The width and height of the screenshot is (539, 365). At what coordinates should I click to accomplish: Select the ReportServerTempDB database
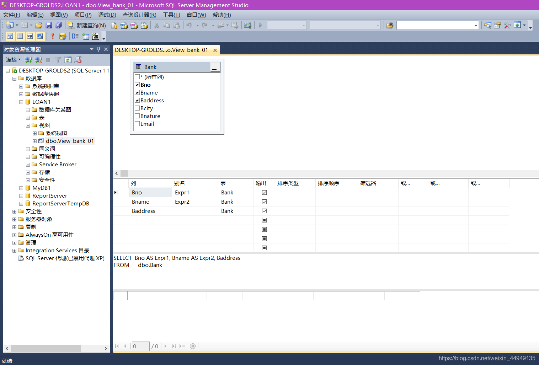tap(61, 204)
